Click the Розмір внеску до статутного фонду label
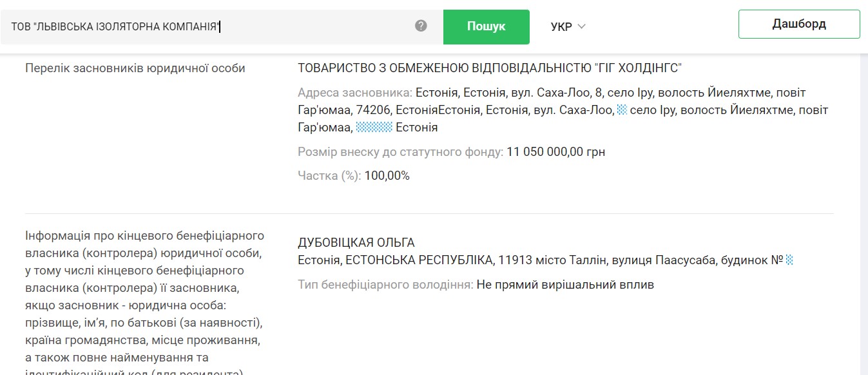 (x=400, y=152)
